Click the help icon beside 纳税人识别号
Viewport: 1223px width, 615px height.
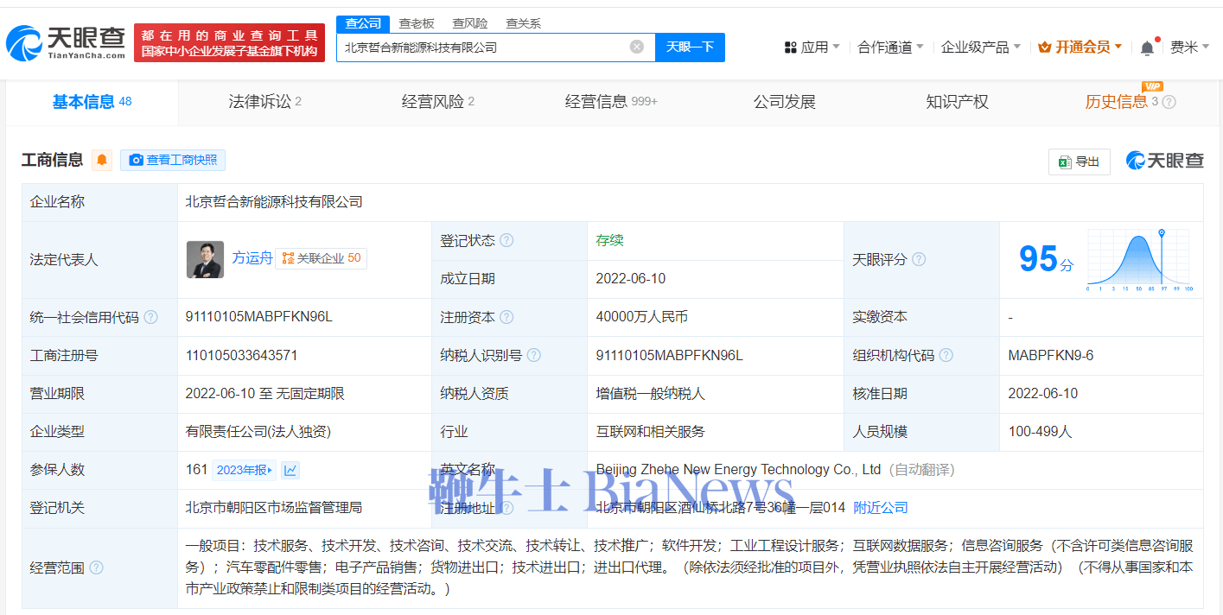(534, 355)
